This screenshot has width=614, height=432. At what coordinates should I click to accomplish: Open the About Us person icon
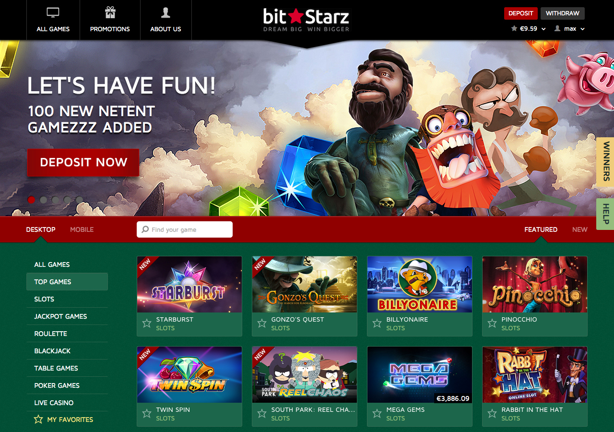pos(165,12)
